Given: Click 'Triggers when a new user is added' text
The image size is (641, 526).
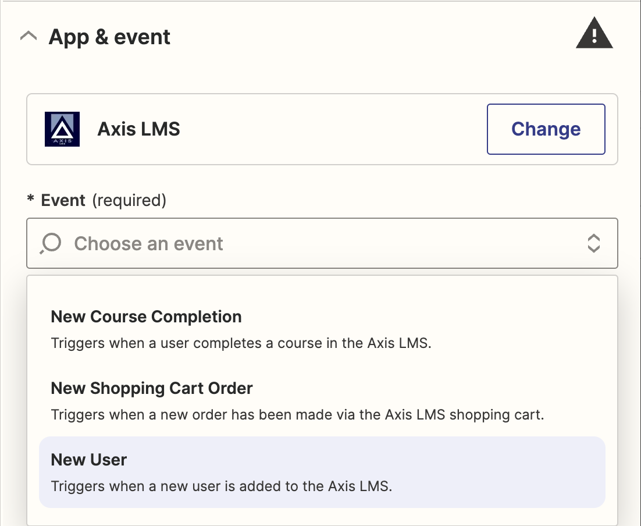Looking at the screenshot, I should point(221,486).
